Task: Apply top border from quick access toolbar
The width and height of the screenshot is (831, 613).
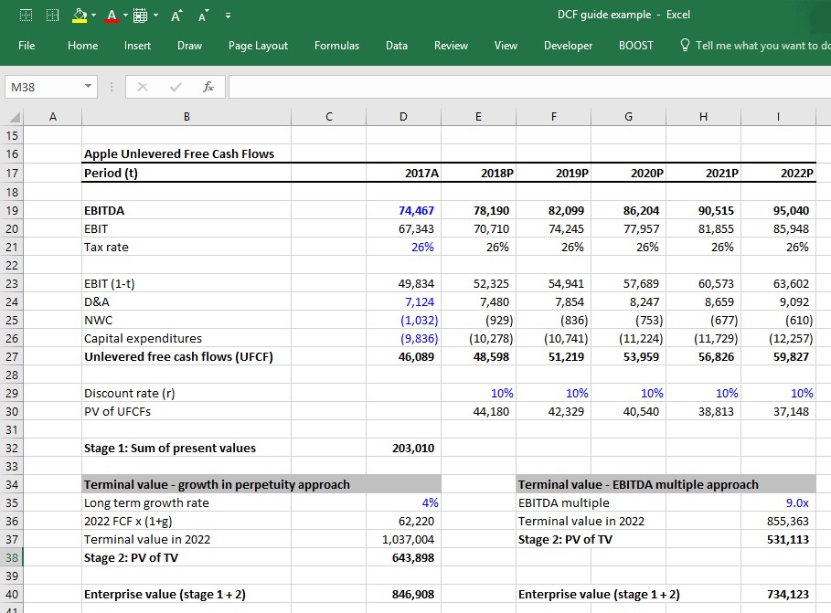Action: coord(26,16)
